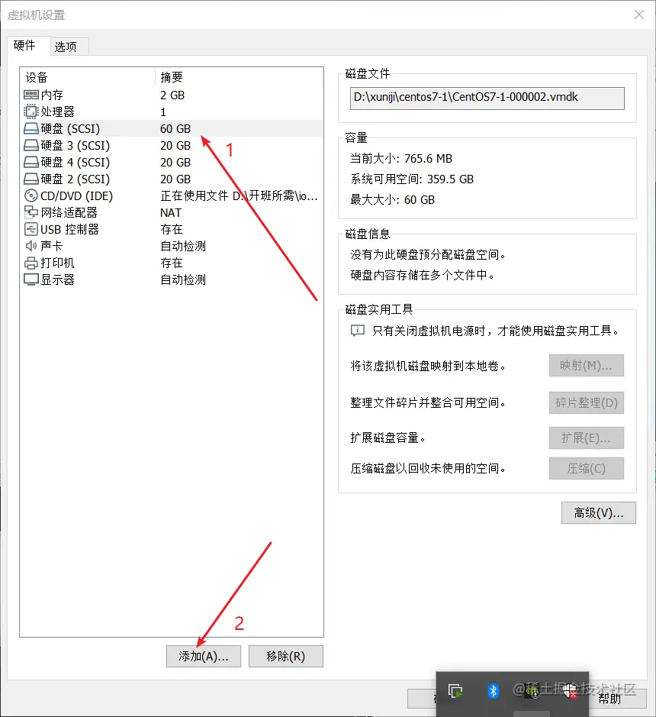The width and height of the screenshot is (656, 717).
Task: Open 高级(V) advanced disk settings
Action: [x=598, y=512]
